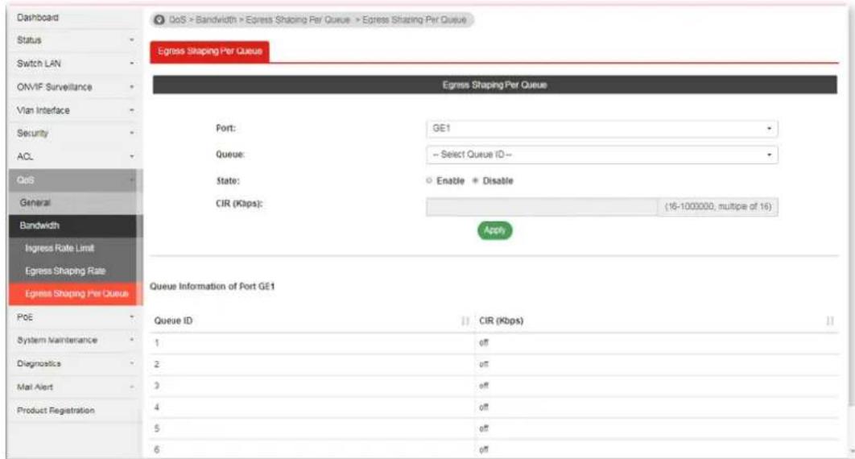Click the Queue Information of Port GE1 heading
This screenshot has height=459, width=855.
coord(212,286)
